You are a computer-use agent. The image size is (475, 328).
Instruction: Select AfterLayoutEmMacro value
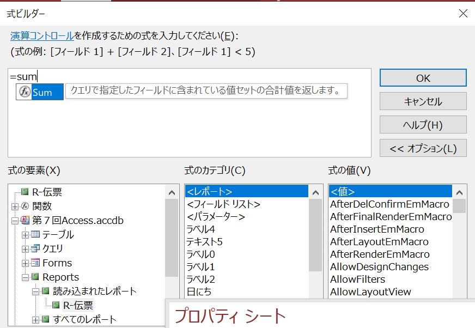391,241
